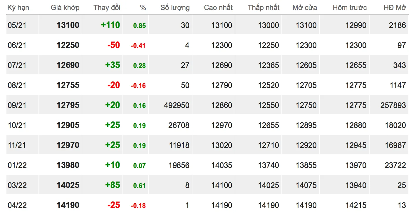Click the 'Kỳ hạn' column header
Screen dimensions: 416x220
point(18,8)
